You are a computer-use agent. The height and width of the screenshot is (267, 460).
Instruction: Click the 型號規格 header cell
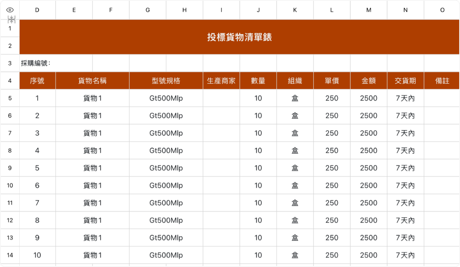[x=166, y=81]
